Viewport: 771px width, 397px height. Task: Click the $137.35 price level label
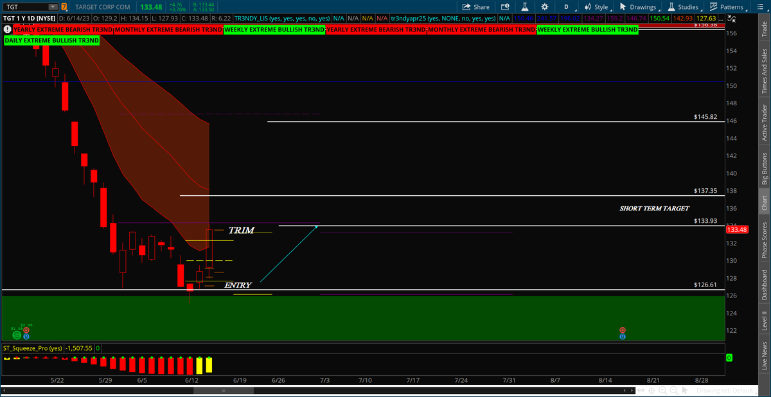click(x=705, y=191)
